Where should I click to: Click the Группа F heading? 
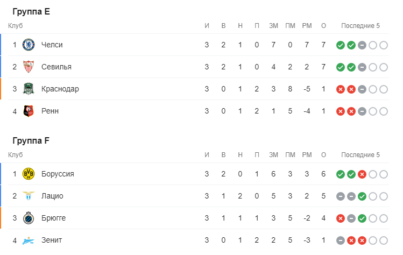(x=31, y=140)
